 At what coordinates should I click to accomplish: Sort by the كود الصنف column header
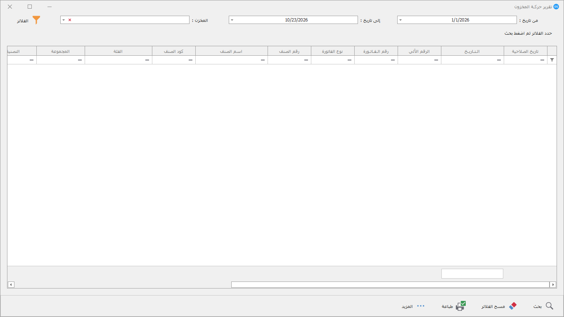(174, 51)
